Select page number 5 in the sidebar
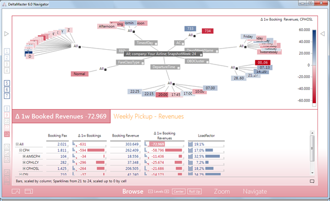This screenshot has width=330, height=201. (x=7, y=83)
